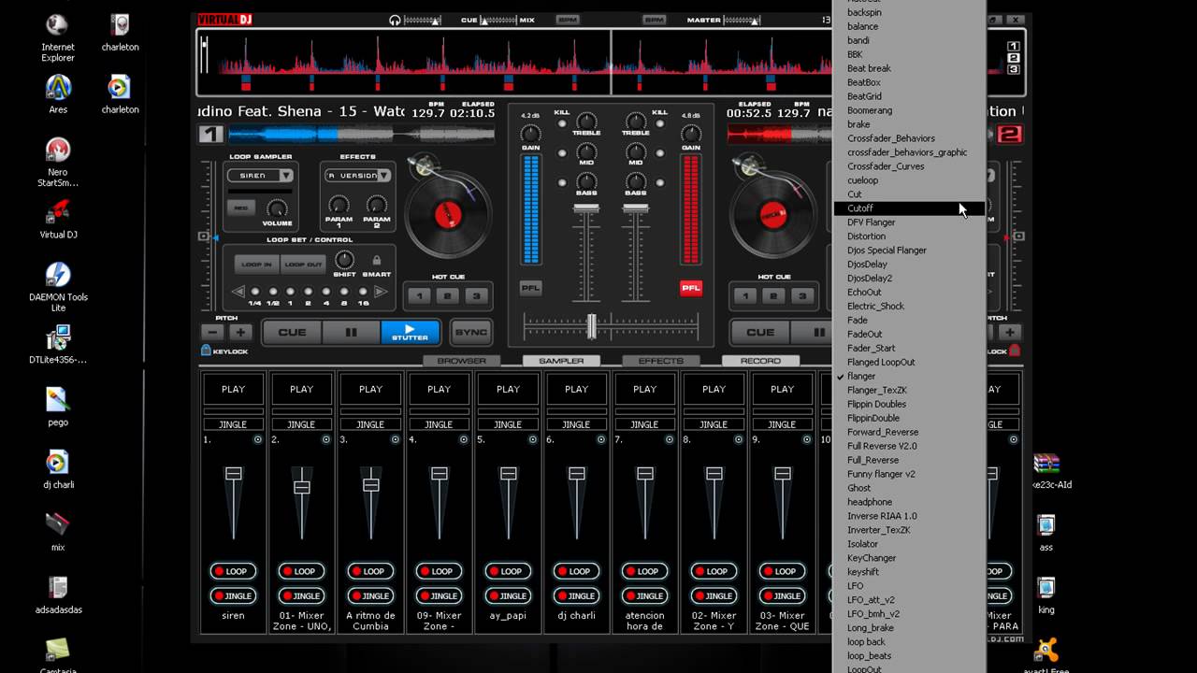Open Nero StartSmart desktop icon
Image resolution: width=1197 pixels, height=673 pixels.
coord(58,162)
